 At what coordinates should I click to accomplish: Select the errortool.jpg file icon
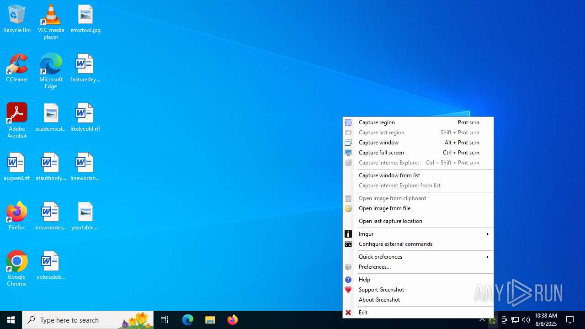tap(85, 19)
